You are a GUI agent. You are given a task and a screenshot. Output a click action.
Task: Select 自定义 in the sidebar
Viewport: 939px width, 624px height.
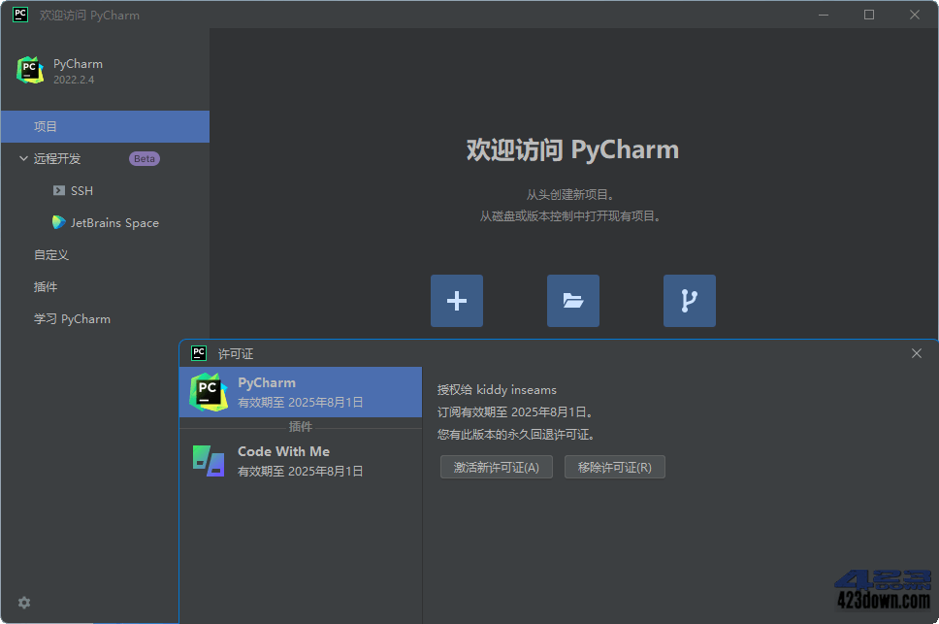(49, 254)
